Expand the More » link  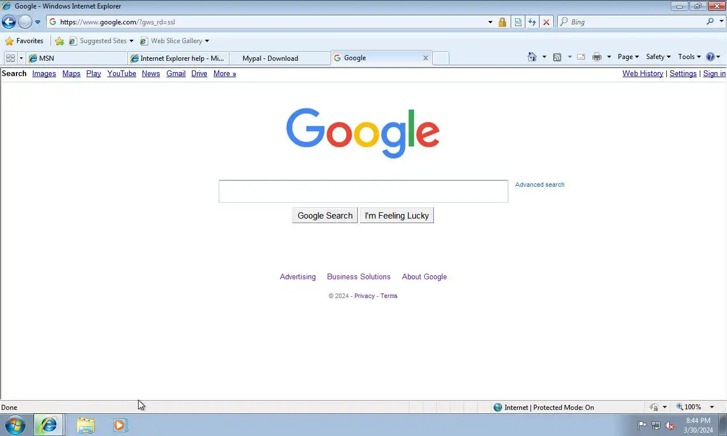coord(225,74)
